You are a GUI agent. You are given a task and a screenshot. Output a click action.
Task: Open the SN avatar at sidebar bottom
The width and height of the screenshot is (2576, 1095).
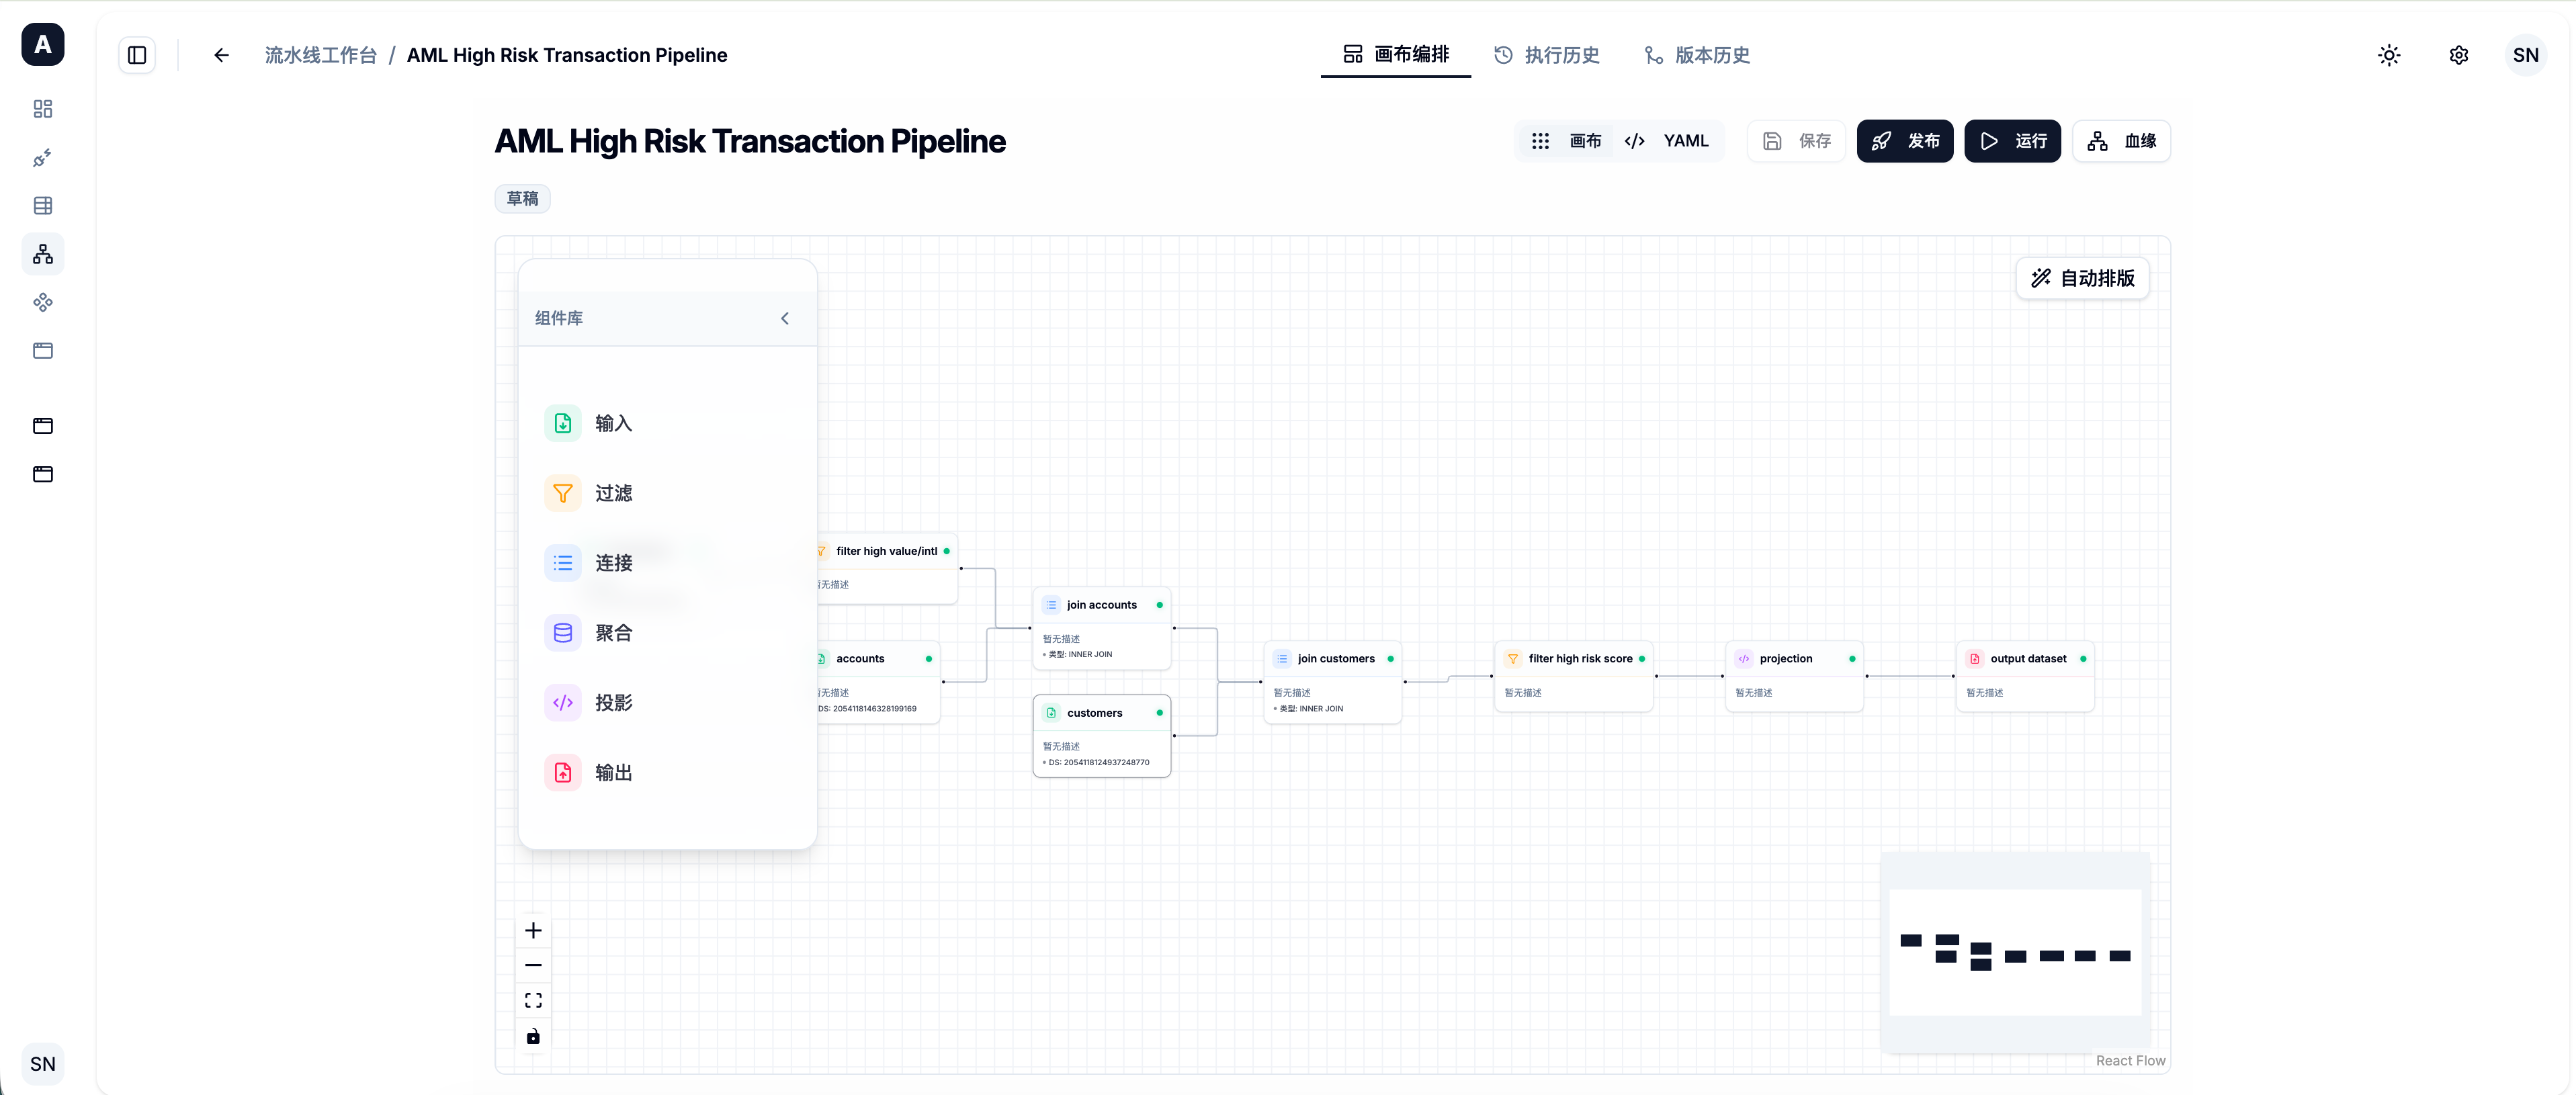point(43,1064)
